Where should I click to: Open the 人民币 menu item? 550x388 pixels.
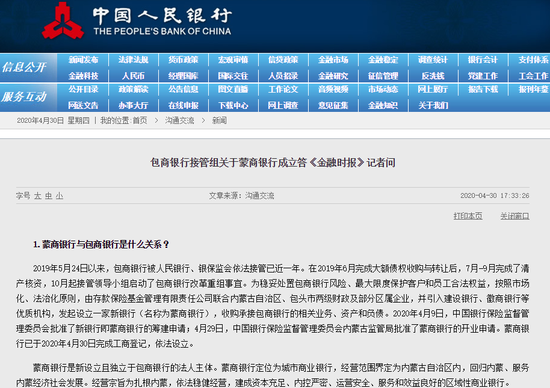click(133, 76)
